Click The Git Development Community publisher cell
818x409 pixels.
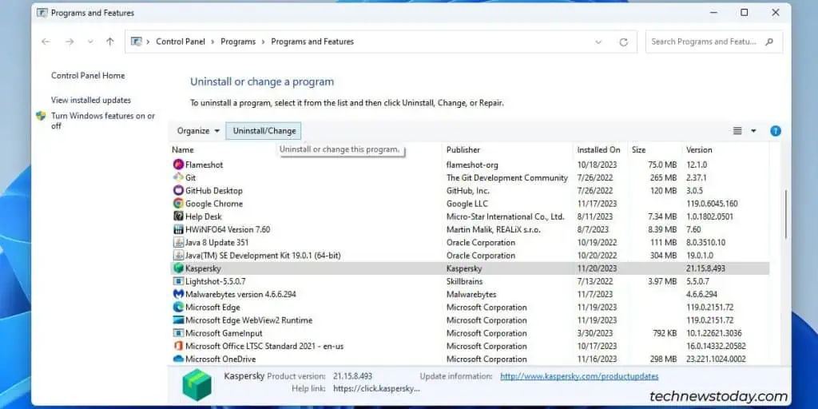(x=507, y=178)
